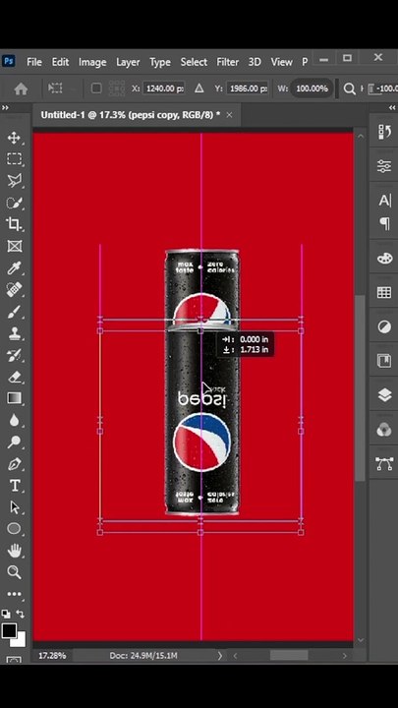Click the horizontal scrollbar thumb
Screen dimensions: 398x708
(289, 655)
